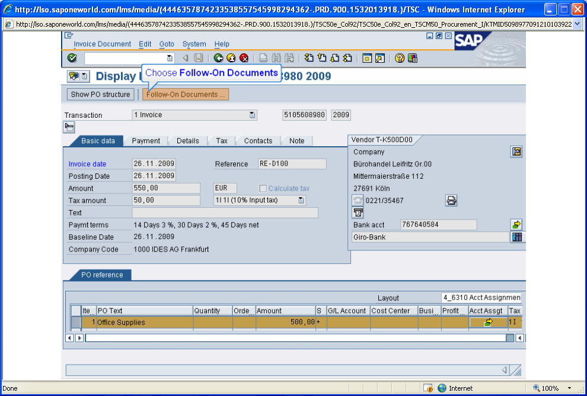Toggle the Calculate tax checkbox

click(x=263, y=188)
